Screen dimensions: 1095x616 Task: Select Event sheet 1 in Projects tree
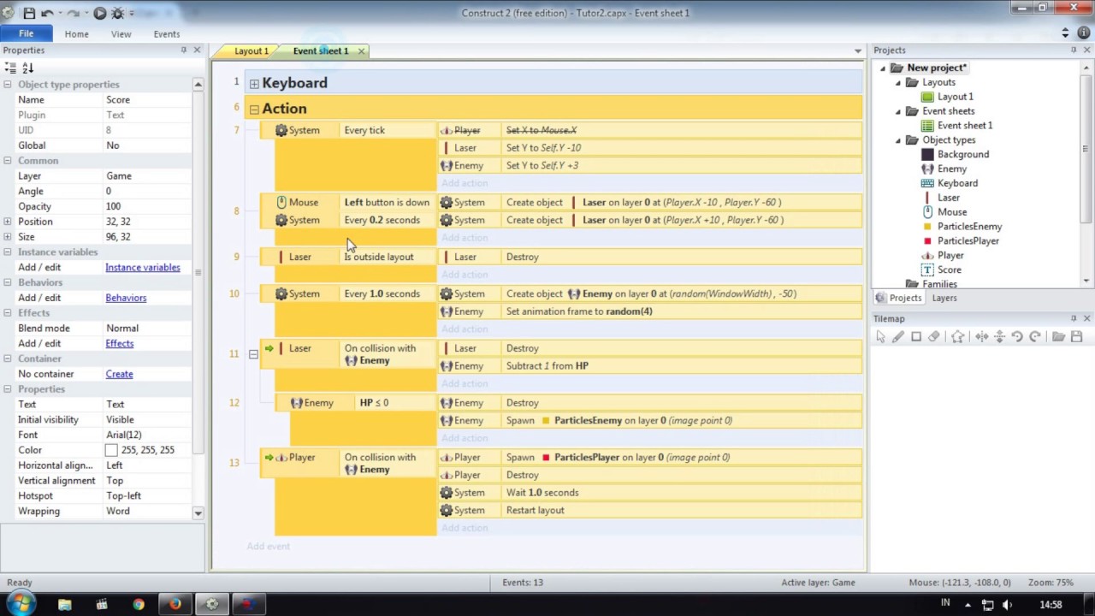pos(965,126)
